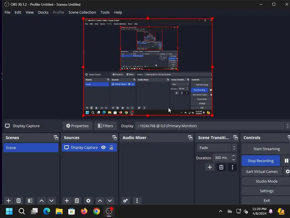Select the Scene item in Scenes list
Screen dimensions: 290x218
point(31,148)
